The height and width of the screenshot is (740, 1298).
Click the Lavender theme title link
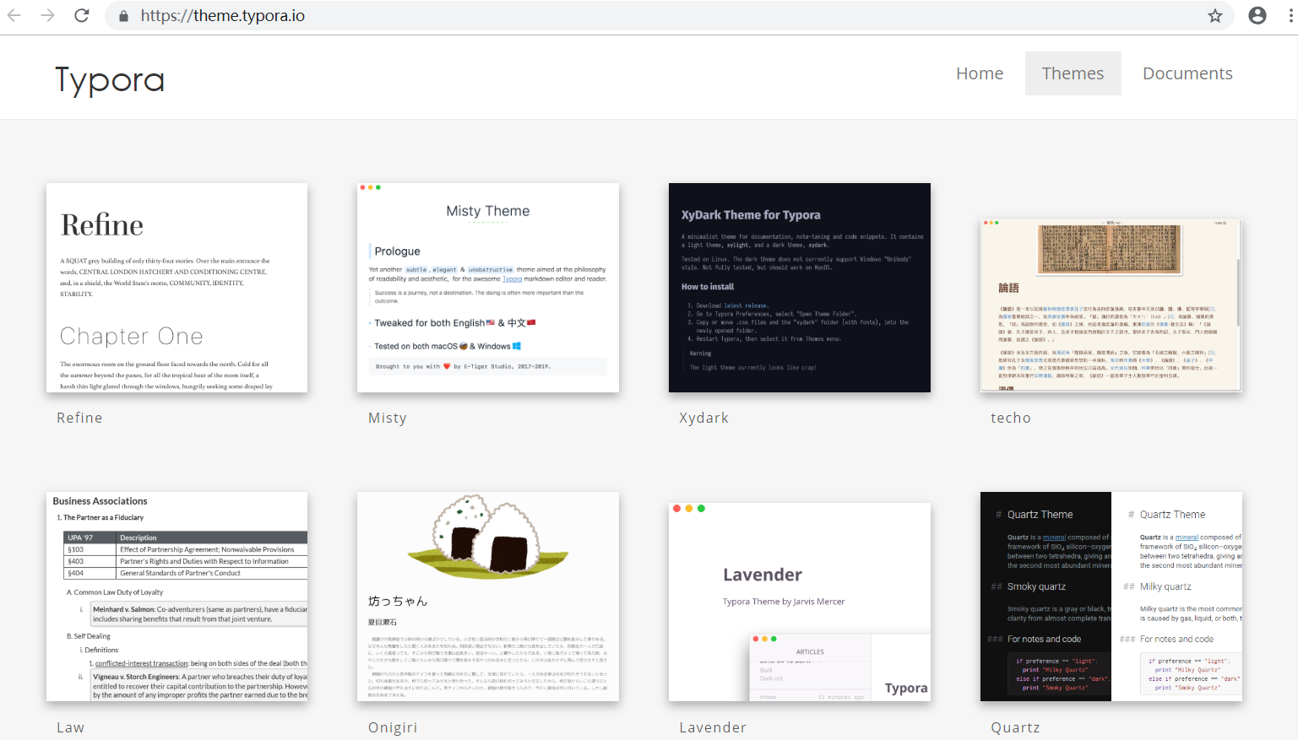713,727
